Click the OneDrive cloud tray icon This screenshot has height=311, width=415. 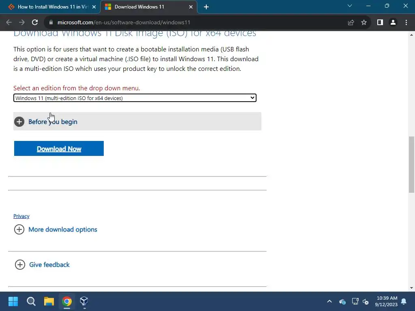342,301
